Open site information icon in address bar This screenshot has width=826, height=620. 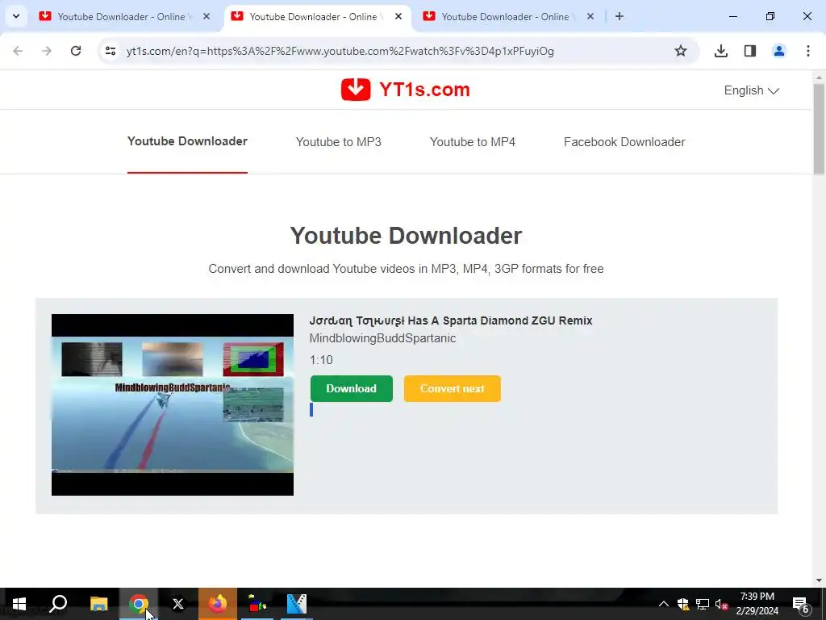(110, 51)
